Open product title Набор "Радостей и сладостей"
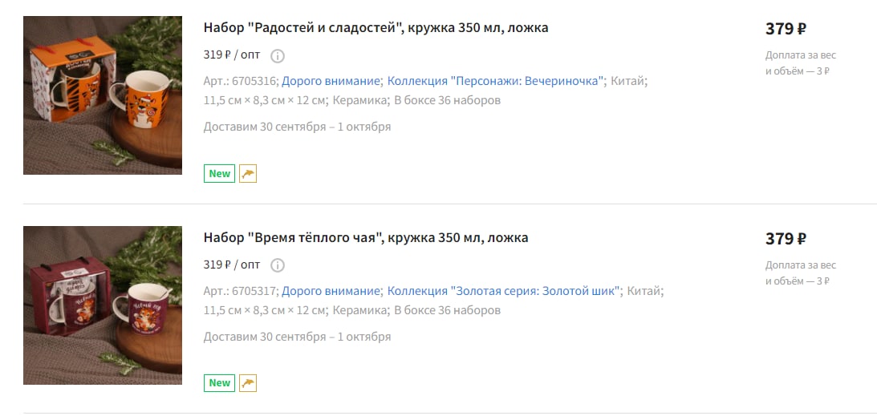 (x=376, y=28)
